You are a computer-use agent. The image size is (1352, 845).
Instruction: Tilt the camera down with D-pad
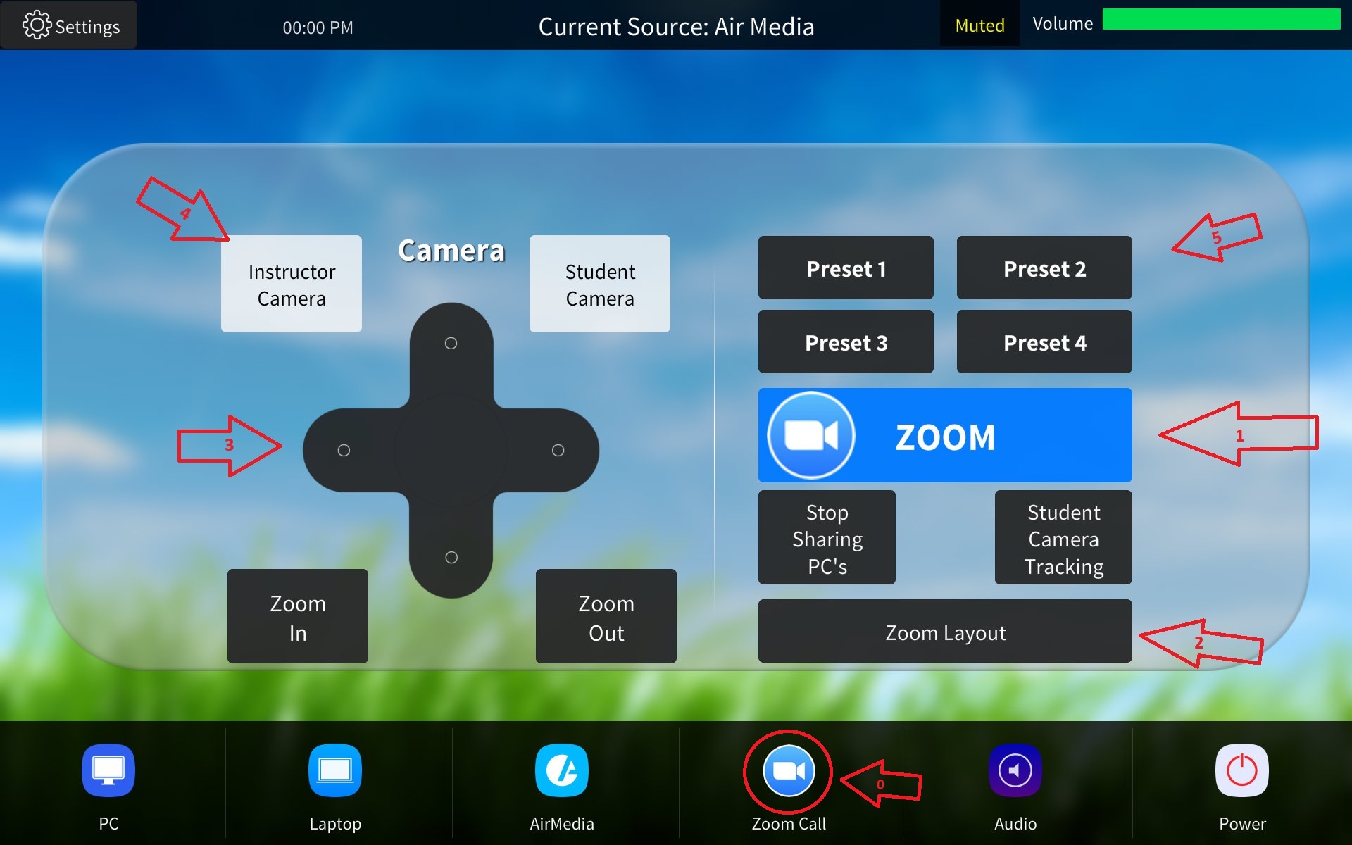pos(451,557)
